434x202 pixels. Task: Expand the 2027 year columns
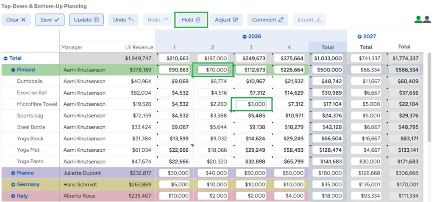coord(360,36)
